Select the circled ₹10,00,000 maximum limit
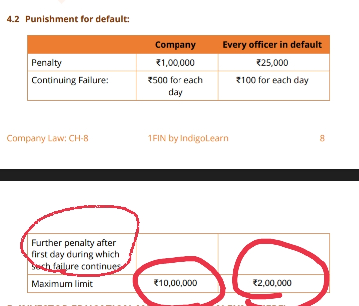The image size is (359, 306). (x=176, y=283)
